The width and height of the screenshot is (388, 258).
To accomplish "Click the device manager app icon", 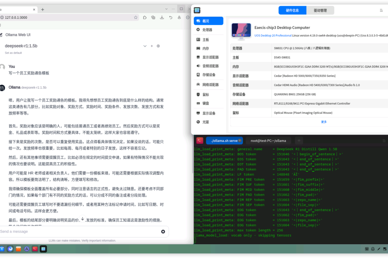I will point(197,10).
